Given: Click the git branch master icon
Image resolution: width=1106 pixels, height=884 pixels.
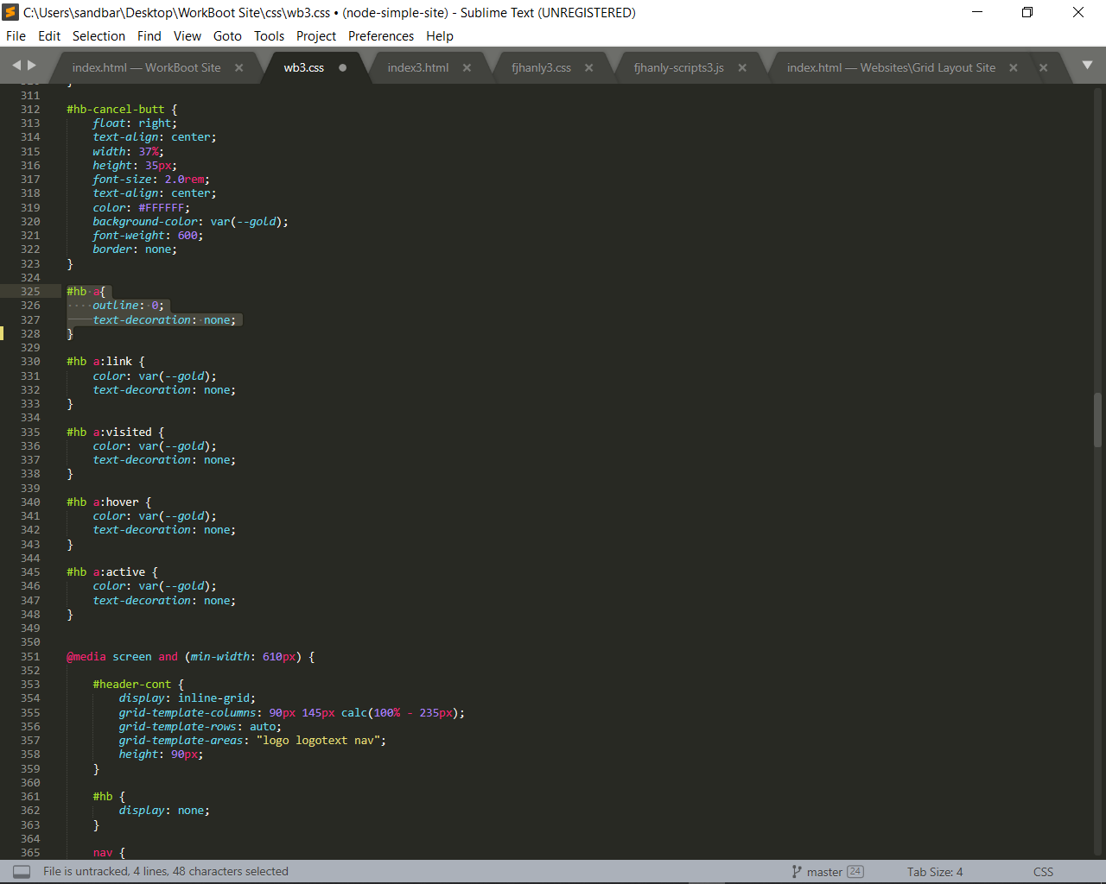Looking at the screenshot, I should [x=797, y=872].
